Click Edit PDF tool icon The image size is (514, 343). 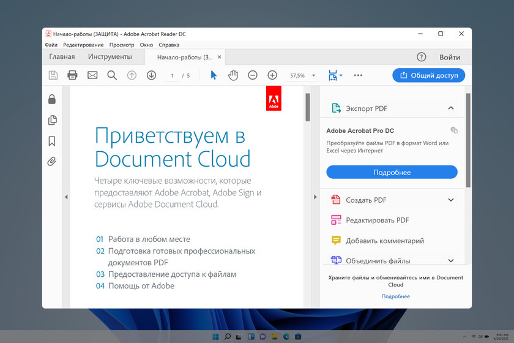336,220
